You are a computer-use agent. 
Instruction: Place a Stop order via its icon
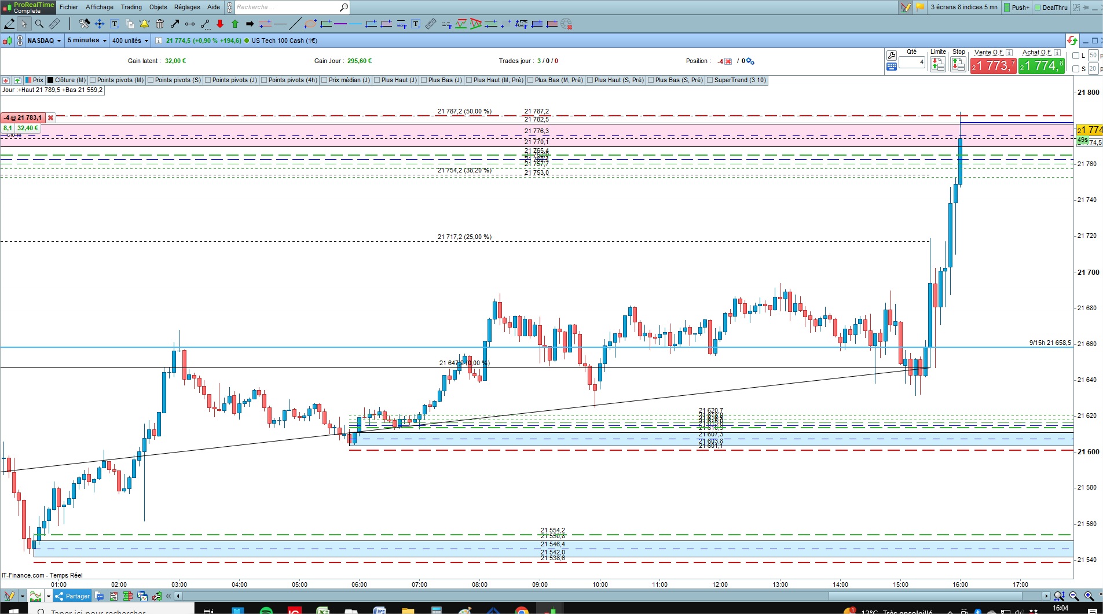[958, 64]
